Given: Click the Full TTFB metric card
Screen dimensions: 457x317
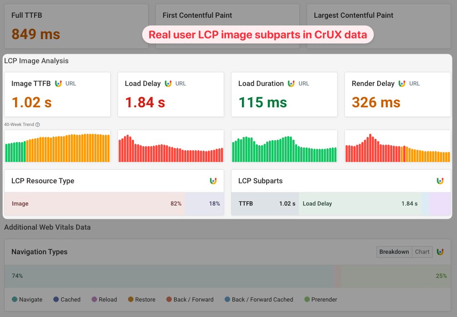Looking at the screenshot, I should tap(76, 25).
